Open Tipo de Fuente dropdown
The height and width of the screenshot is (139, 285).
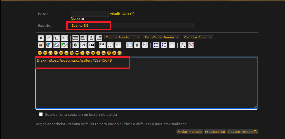(123, 37)
